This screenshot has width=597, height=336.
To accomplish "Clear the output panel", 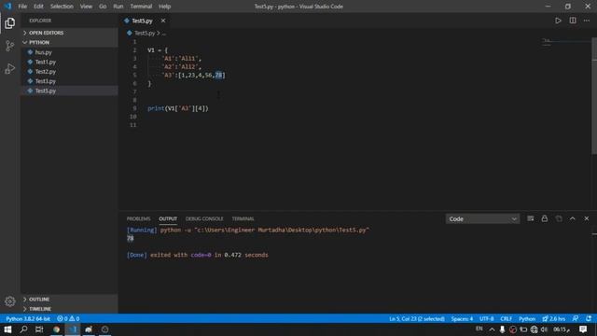I will pyautogui.click(x=531, y=218).
